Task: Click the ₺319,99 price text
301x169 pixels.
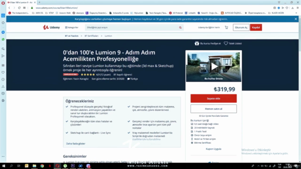Action: point(224,89)
